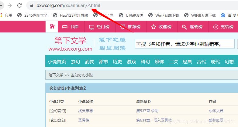Open the U盘装系统 bookmark
This screenshot has height=127, width=238.
(x=131, y=15)
